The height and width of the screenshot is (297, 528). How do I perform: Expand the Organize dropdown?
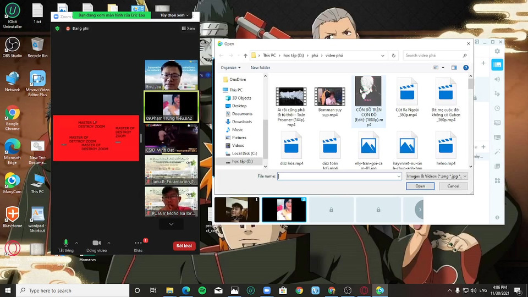coord(230,68)
